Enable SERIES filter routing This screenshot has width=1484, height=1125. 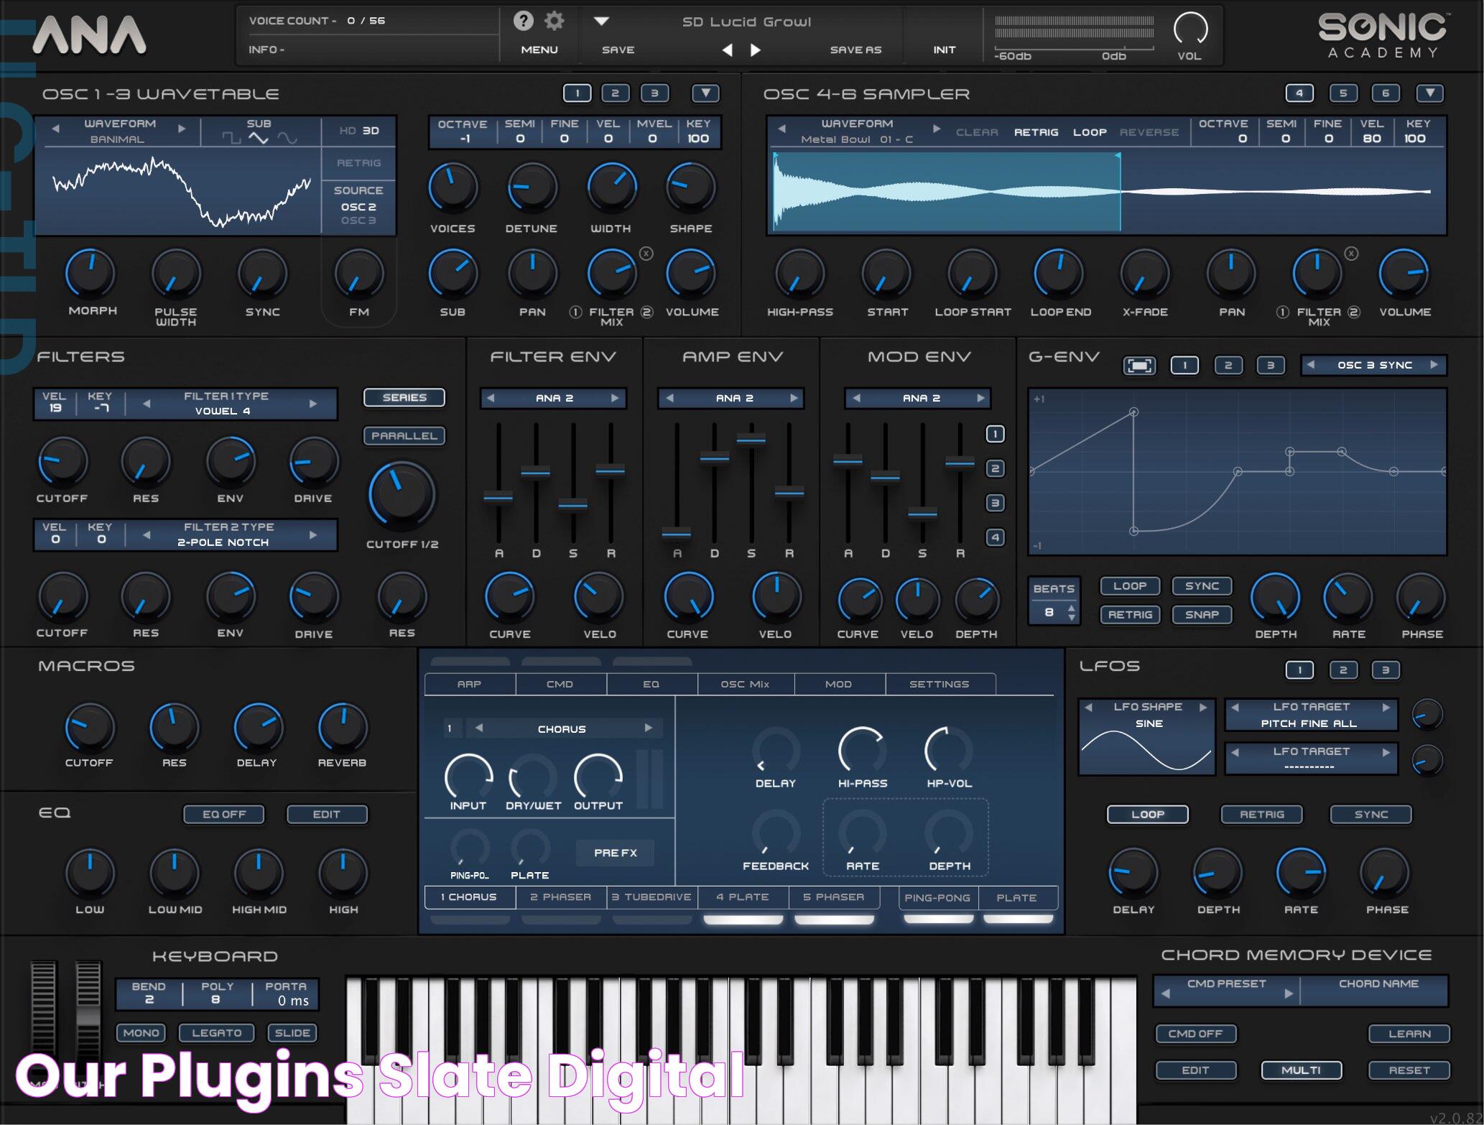pyautogui.click(x=404, y=397)
